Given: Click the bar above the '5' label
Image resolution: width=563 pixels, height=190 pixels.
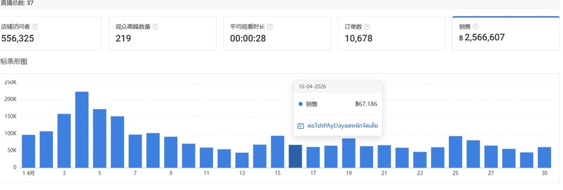Looking at the screenshot, I should click(99, 138).
